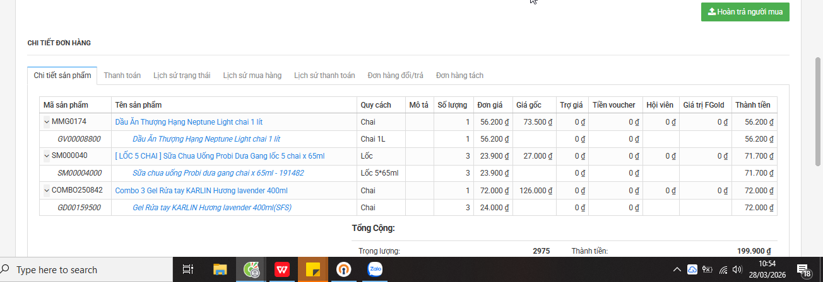Click the 2975 weight value

pyautogui.click(x=541, y=251)
